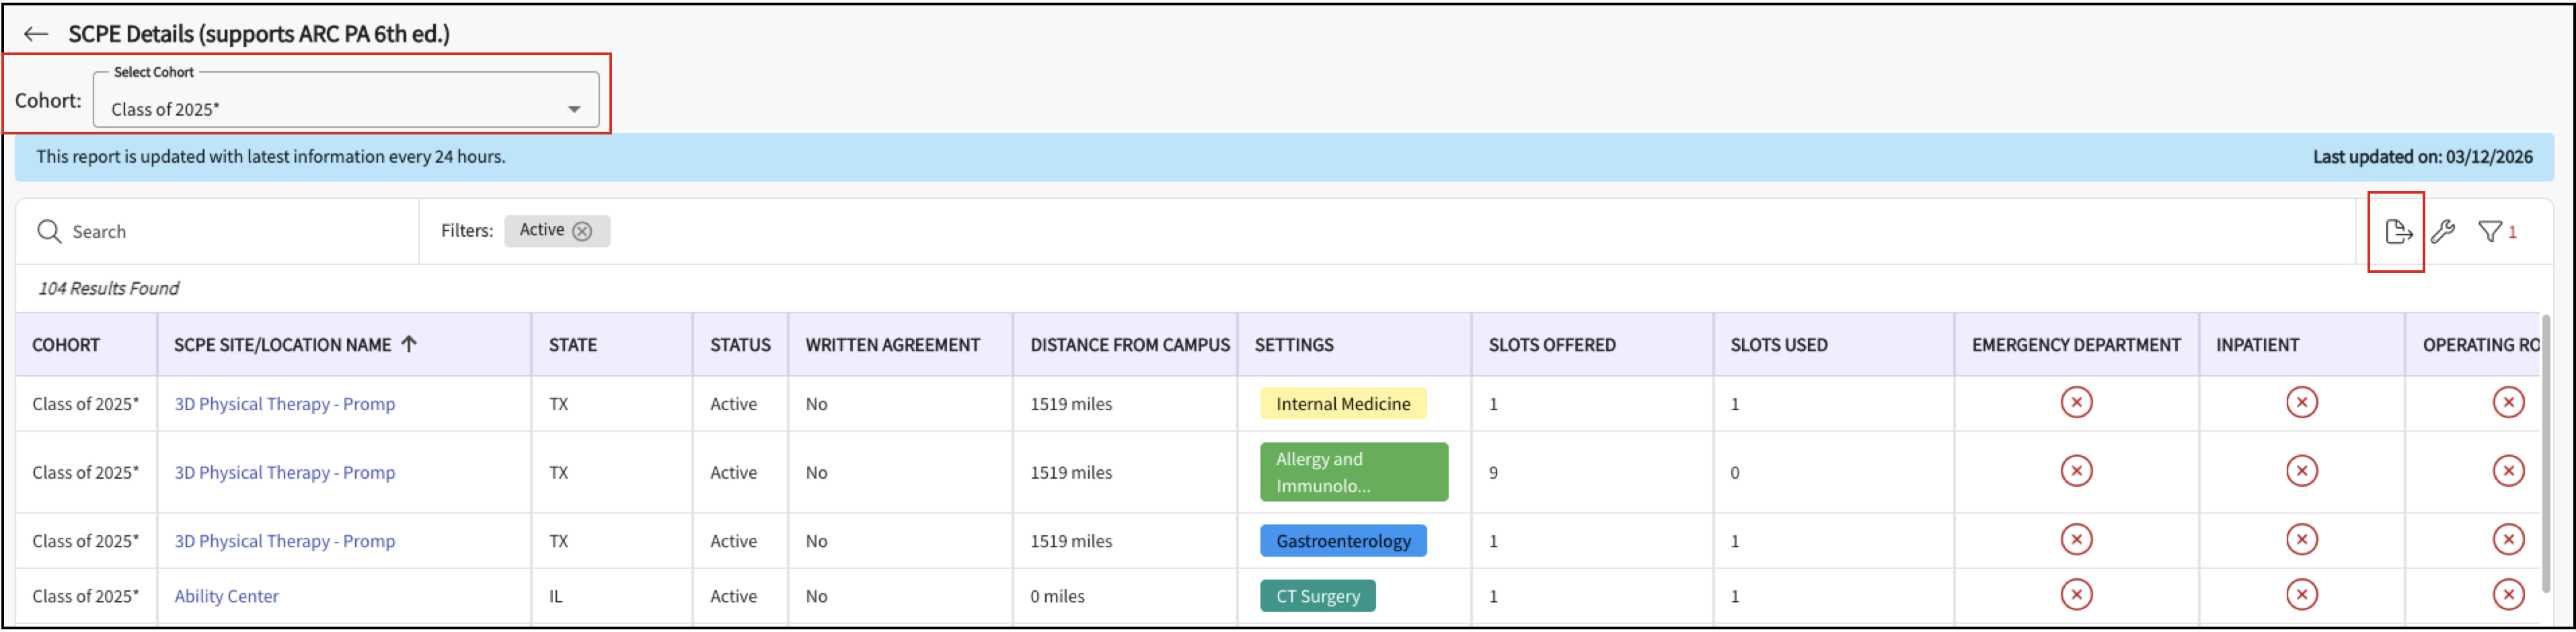The width and height of the screenshot is (2576, 632).
Task: Click the Internal Medicine setting tag
Action: pyautogui.click(x=1342, y=404)
